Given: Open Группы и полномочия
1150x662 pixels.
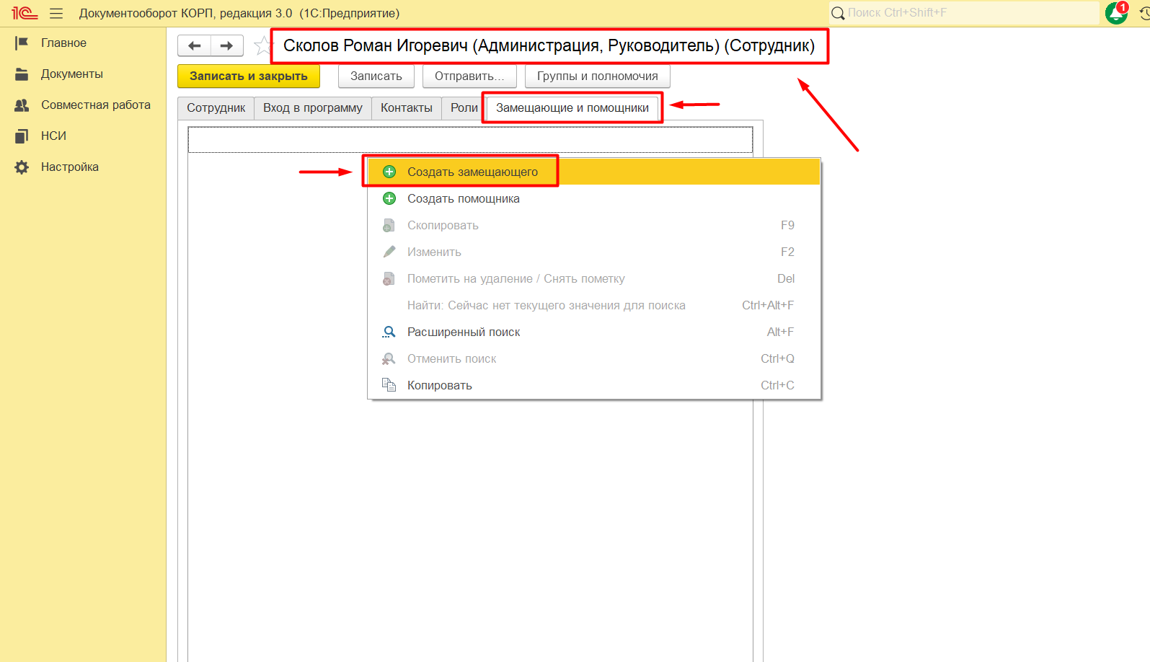Looking at the screenshot, I should 598,76.
